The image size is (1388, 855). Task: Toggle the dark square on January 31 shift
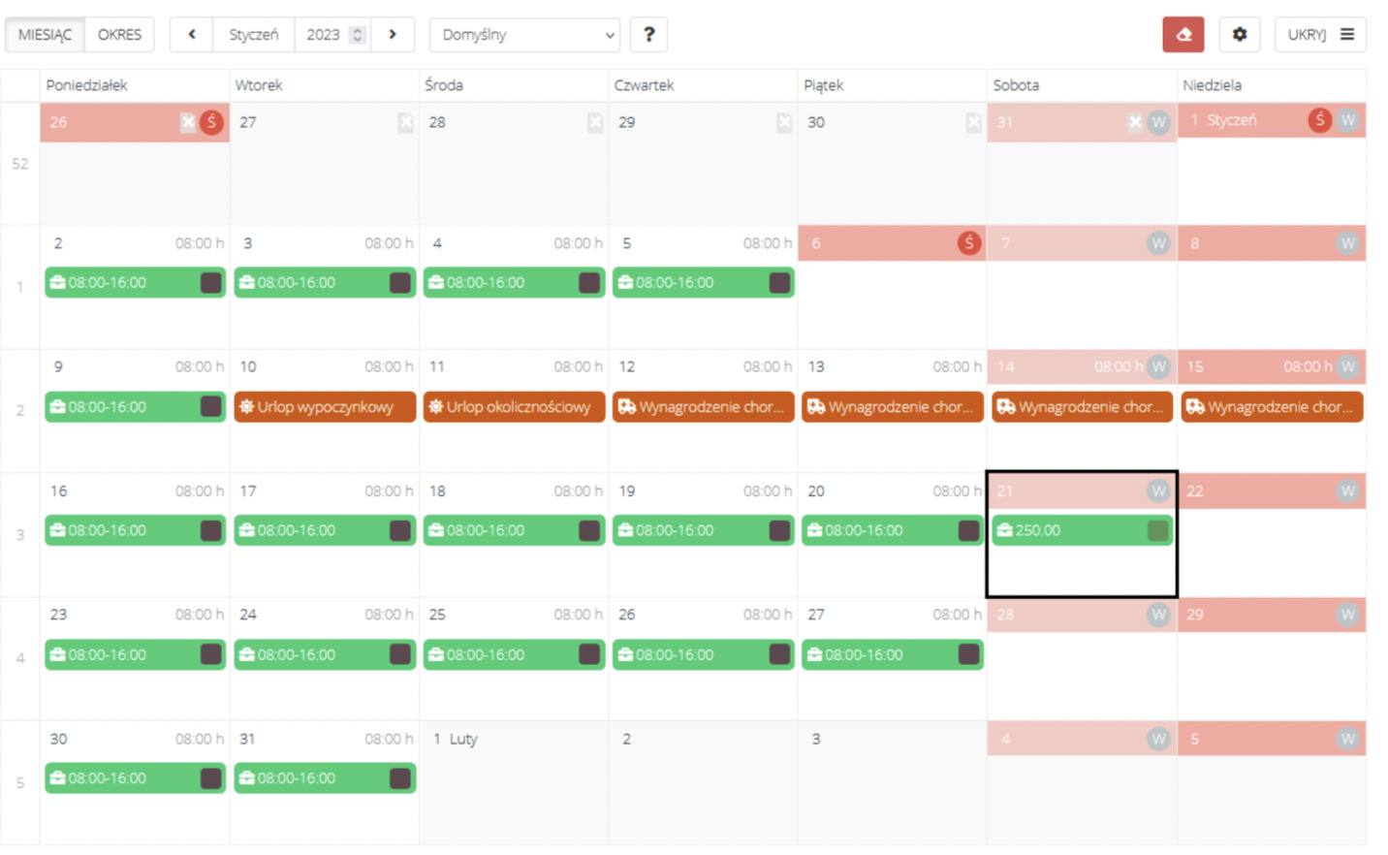399,778
